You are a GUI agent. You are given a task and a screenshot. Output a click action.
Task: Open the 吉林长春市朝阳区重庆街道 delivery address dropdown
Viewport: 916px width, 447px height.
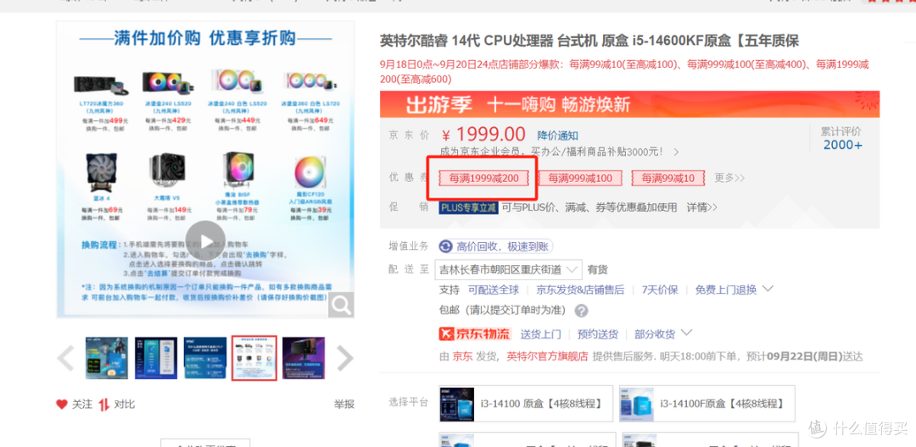(x=508, y=269)
